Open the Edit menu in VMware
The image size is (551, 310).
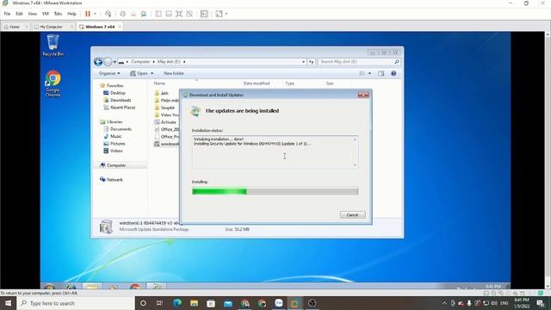[19, 14]
